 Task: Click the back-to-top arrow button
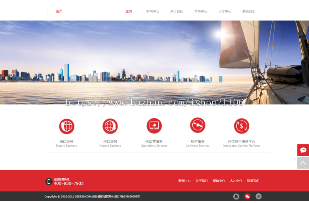click(x=303, y=163)
